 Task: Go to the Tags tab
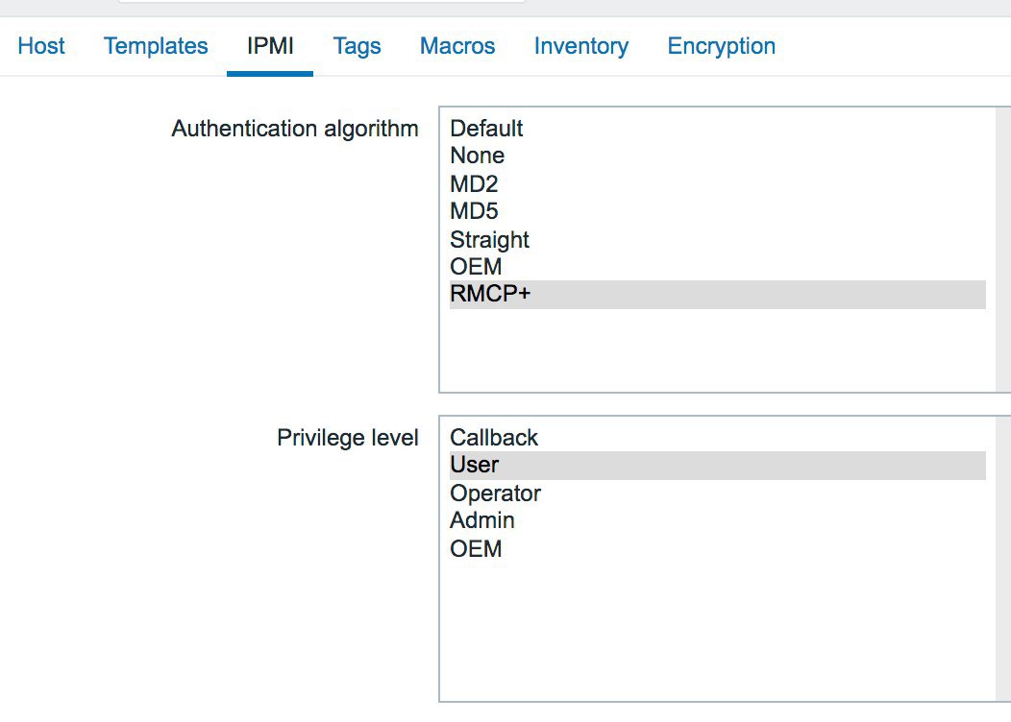pos(358,46)
